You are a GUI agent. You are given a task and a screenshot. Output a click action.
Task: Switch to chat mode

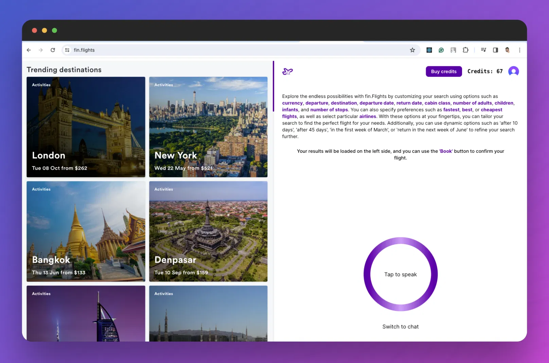[x=400, y=327]
